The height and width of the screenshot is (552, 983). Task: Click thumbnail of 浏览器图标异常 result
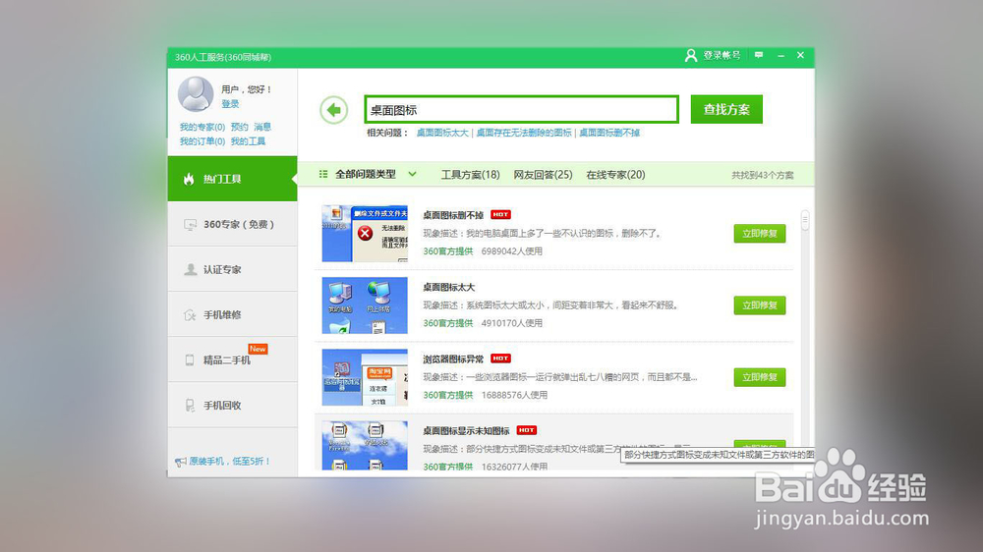coord(365,377)
